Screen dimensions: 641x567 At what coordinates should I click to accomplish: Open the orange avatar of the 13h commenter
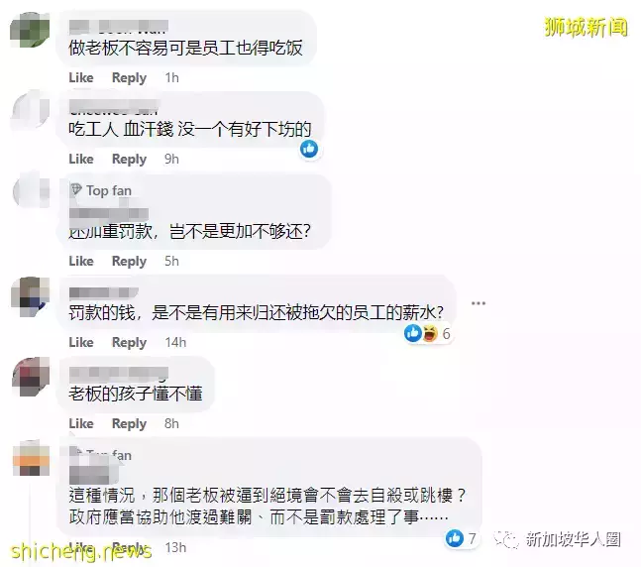(x=31, y=458)
